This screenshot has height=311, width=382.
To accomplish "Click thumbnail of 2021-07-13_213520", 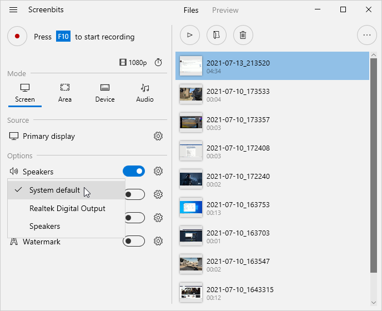I will [x=191, y=66].
